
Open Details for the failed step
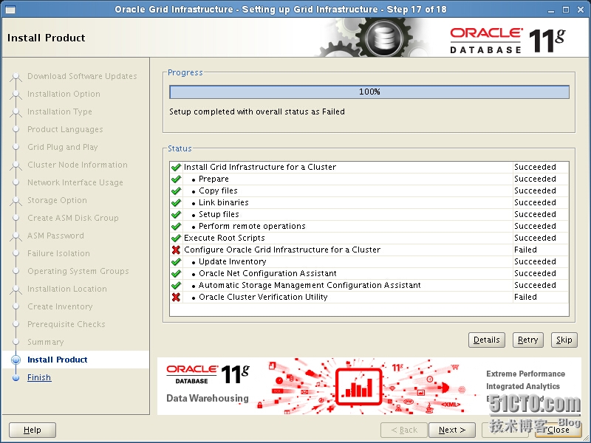coord(487,340)
